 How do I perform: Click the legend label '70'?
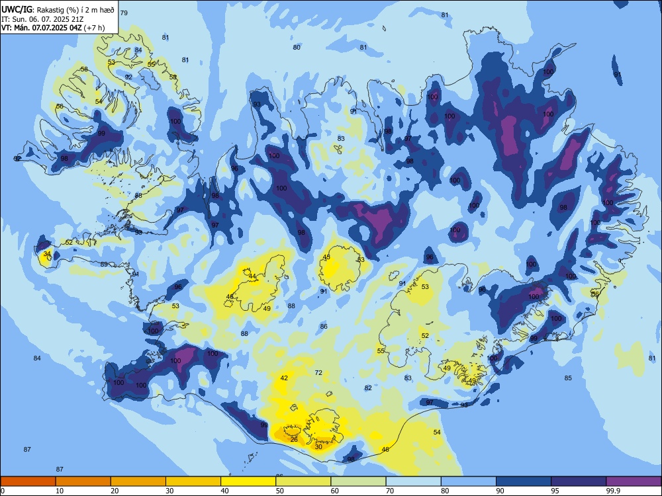tap(390, 491)
